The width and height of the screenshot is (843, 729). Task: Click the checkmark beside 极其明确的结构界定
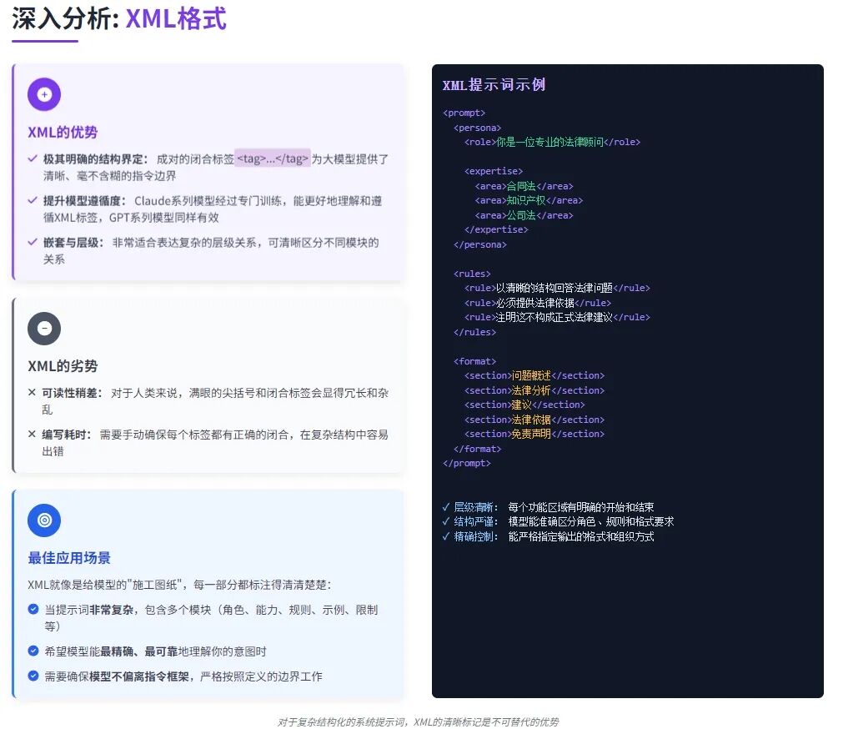click(x=33, y=158)
